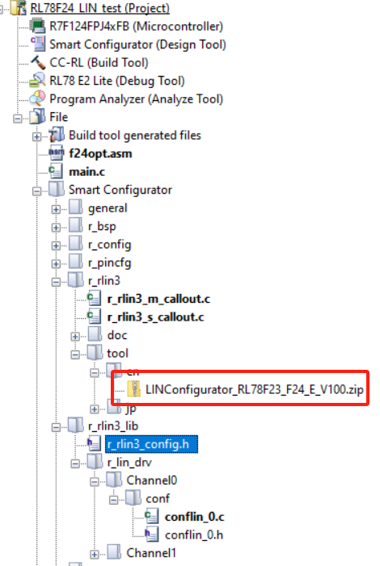Expand the doc folder under r_rlin3
The width and height of the screenshot is (380, 566).
coord(75,337)
